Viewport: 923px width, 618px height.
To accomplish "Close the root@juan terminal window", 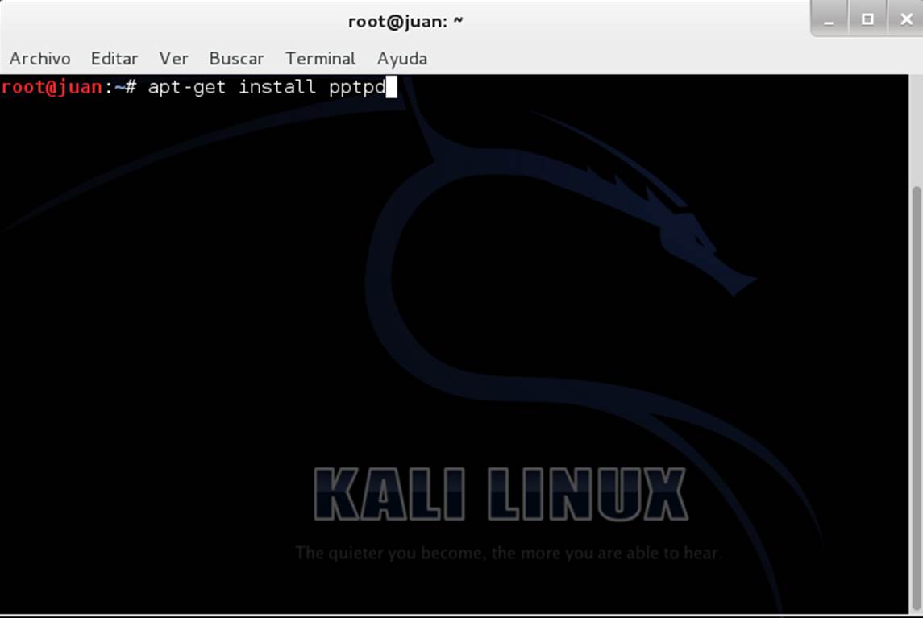I will tap(906, 19).
